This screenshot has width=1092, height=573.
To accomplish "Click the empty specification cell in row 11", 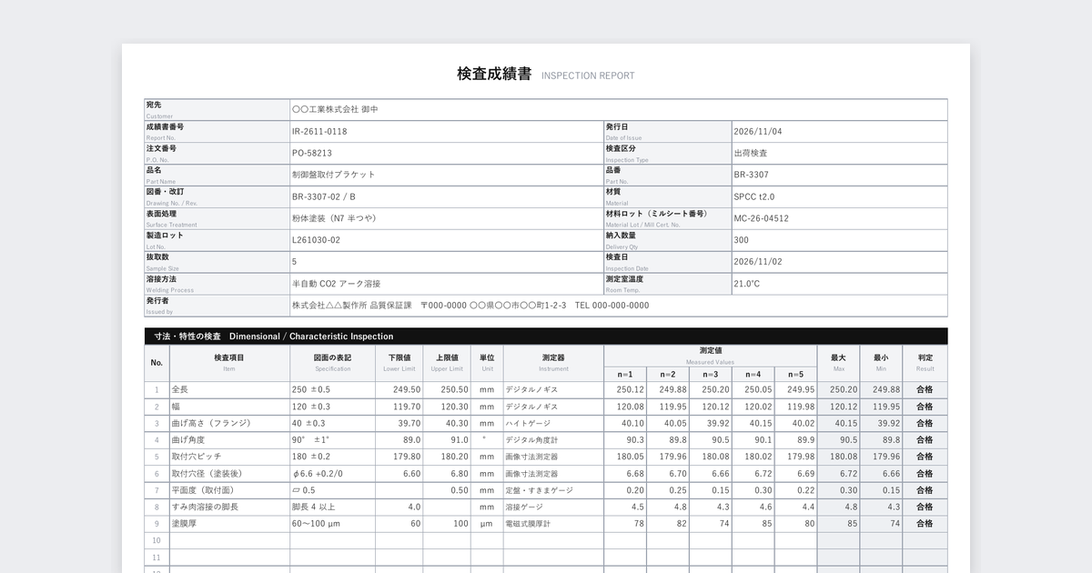I will 333,558.
